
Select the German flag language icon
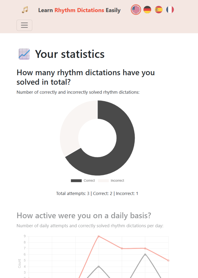coord(147,10)
